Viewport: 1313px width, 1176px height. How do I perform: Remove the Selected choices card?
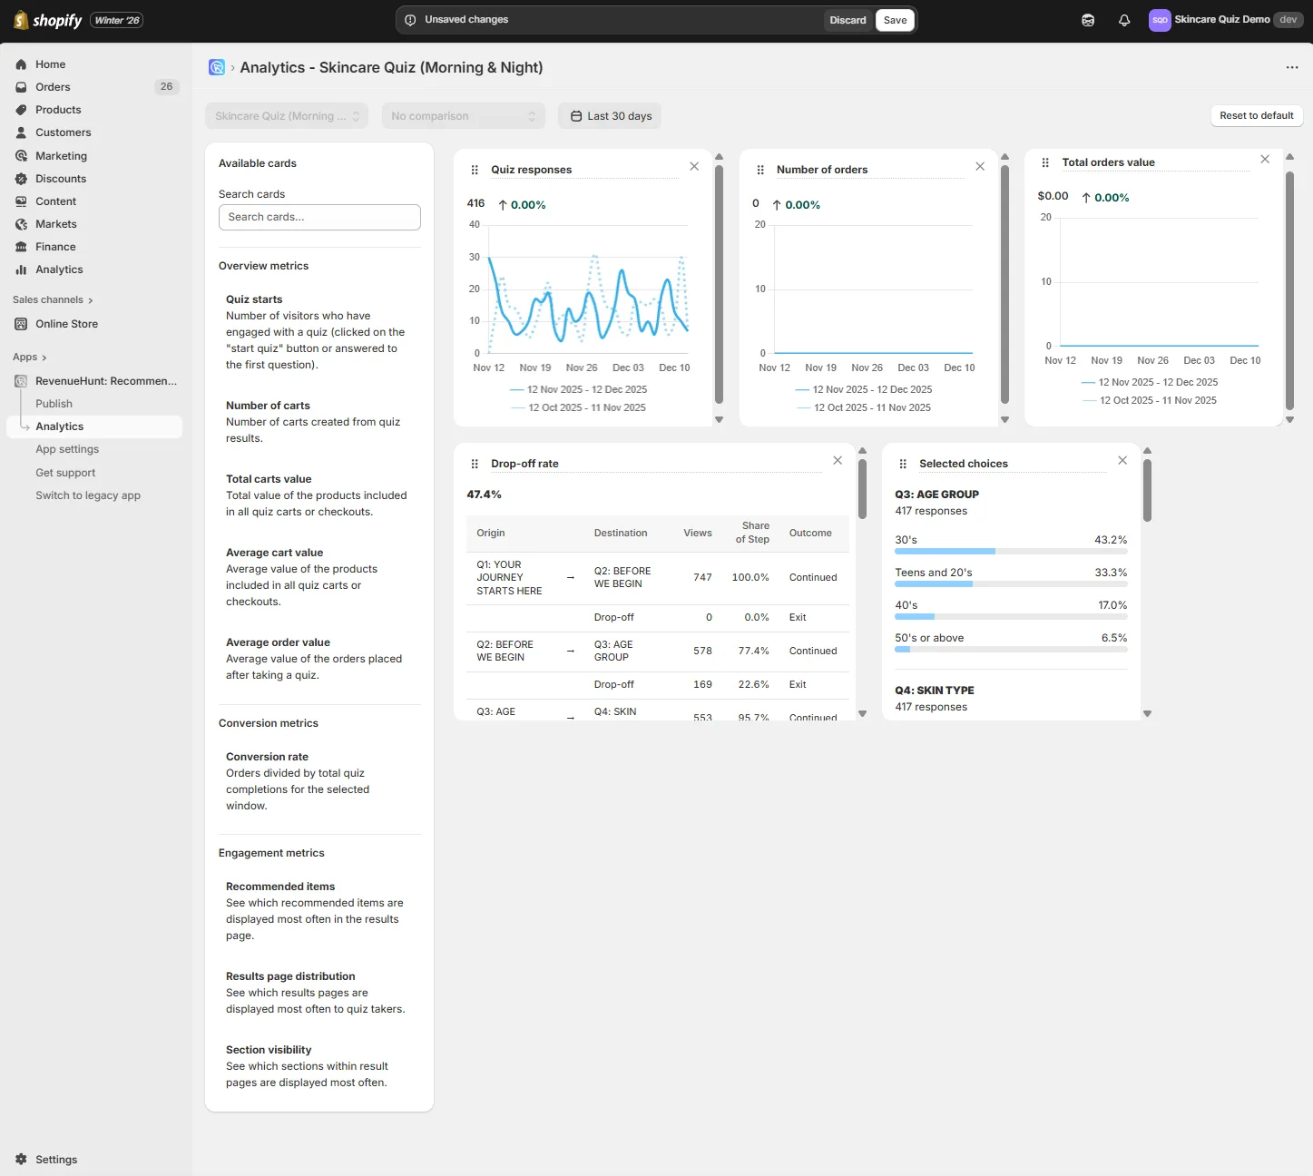point(1122,460)
